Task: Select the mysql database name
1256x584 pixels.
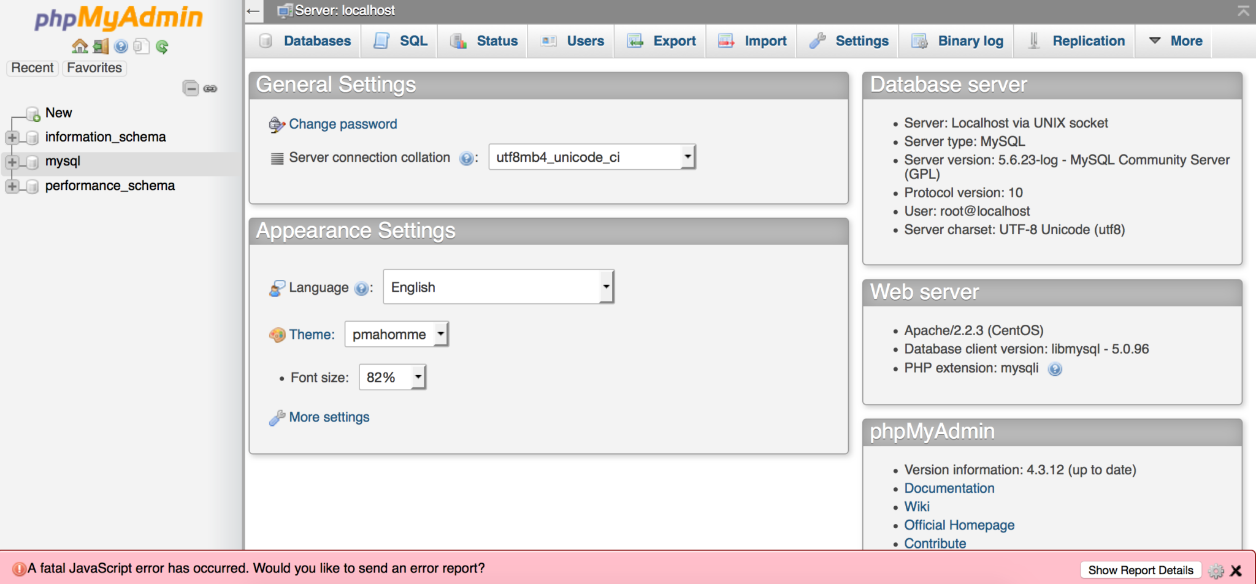Action: (63, 162)
